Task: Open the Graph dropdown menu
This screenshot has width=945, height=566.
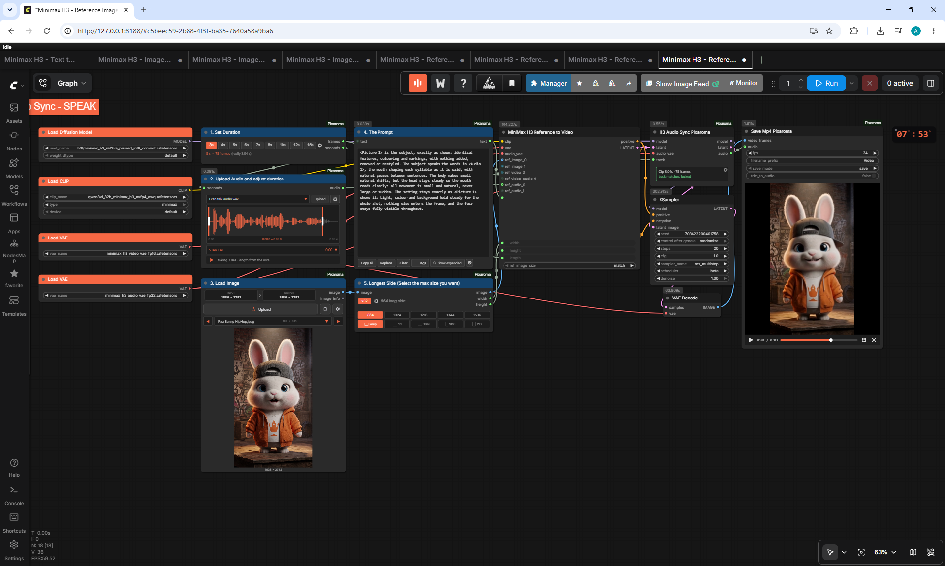Action: click(72, 83)
